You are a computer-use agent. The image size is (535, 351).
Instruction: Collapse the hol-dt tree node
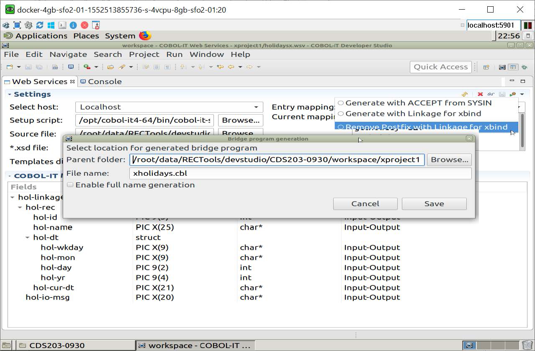(28, 238)
